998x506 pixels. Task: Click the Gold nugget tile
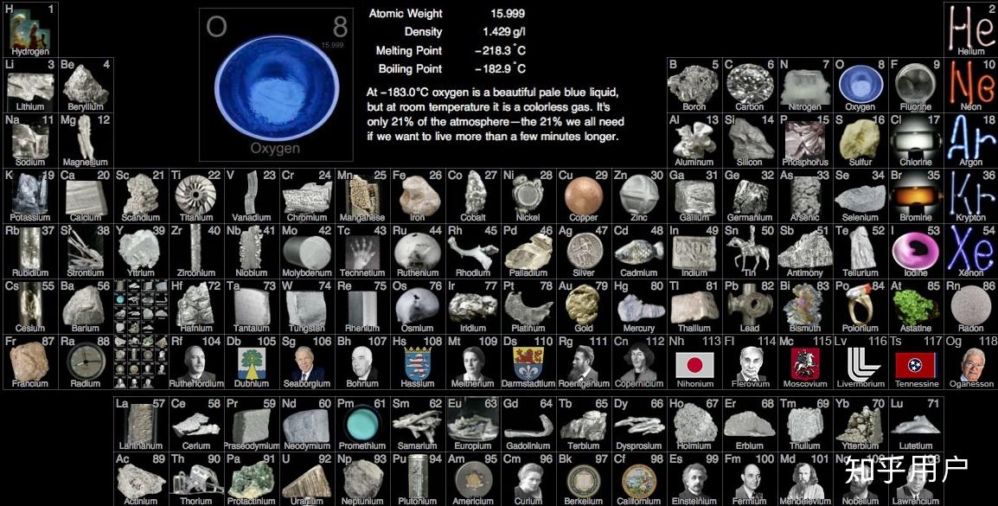(x=584, y=307)
